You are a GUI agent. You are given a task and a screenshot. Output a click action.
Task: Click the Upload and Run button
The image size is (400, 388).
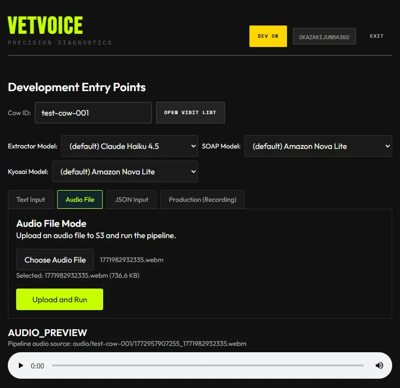[x=60, y=299]
